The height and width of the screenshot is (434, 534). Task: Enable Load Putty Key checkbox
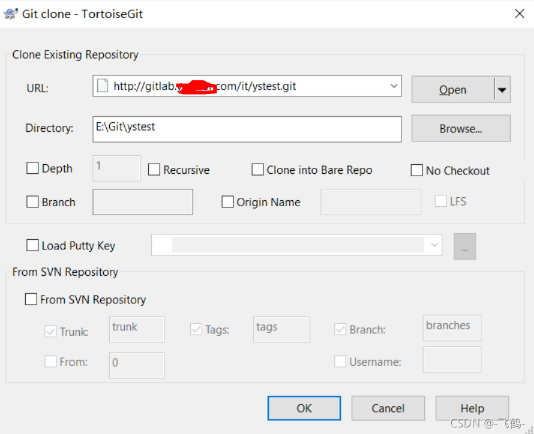pyautogui.click(x=32, y=245)
